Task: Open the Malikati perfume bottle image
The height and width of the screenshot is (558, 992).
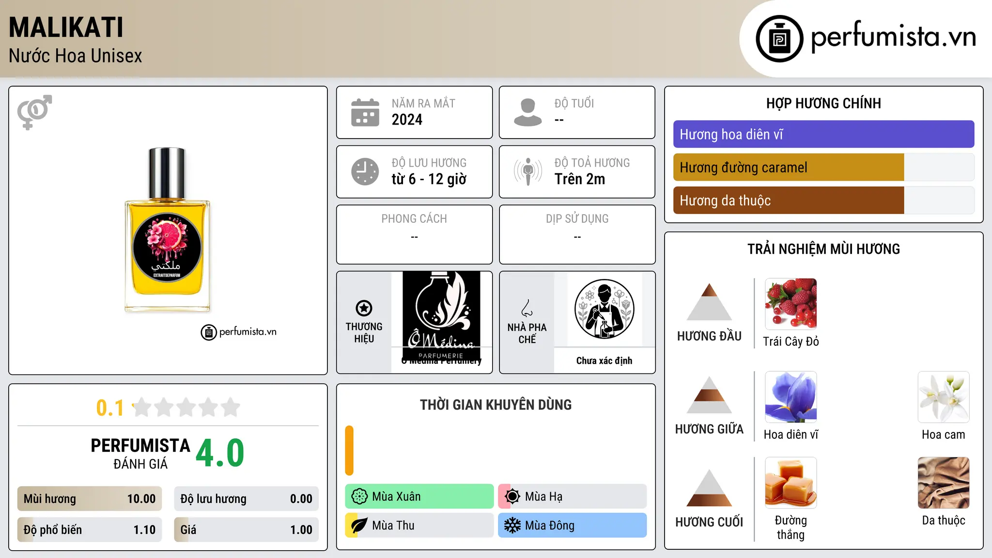Action: tap(167, 230)
